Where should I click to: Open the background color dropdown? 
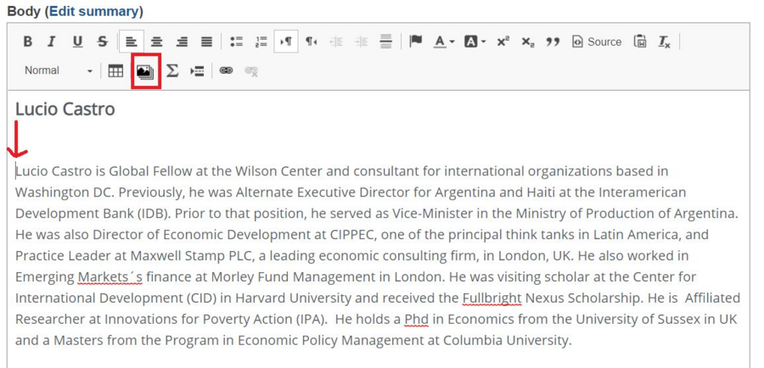point(475,42)
